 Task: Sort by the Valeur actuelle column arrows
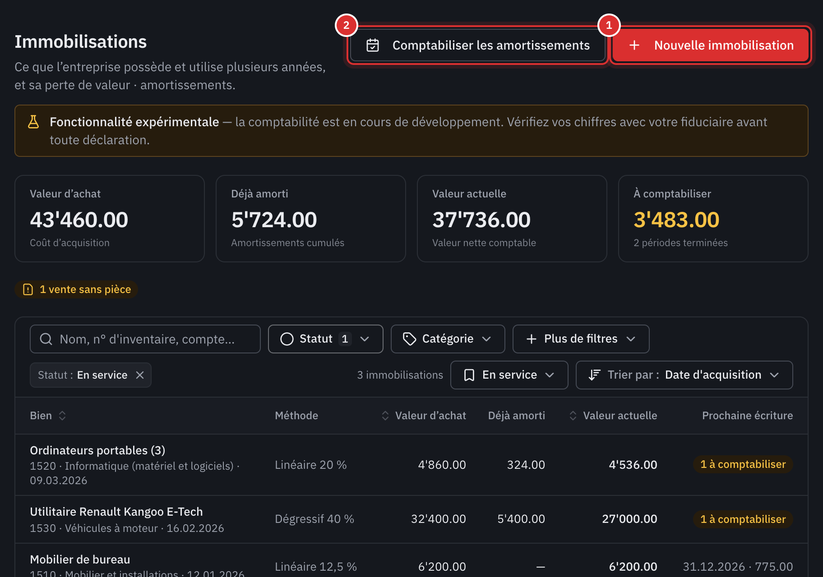(x=573, y=416)
